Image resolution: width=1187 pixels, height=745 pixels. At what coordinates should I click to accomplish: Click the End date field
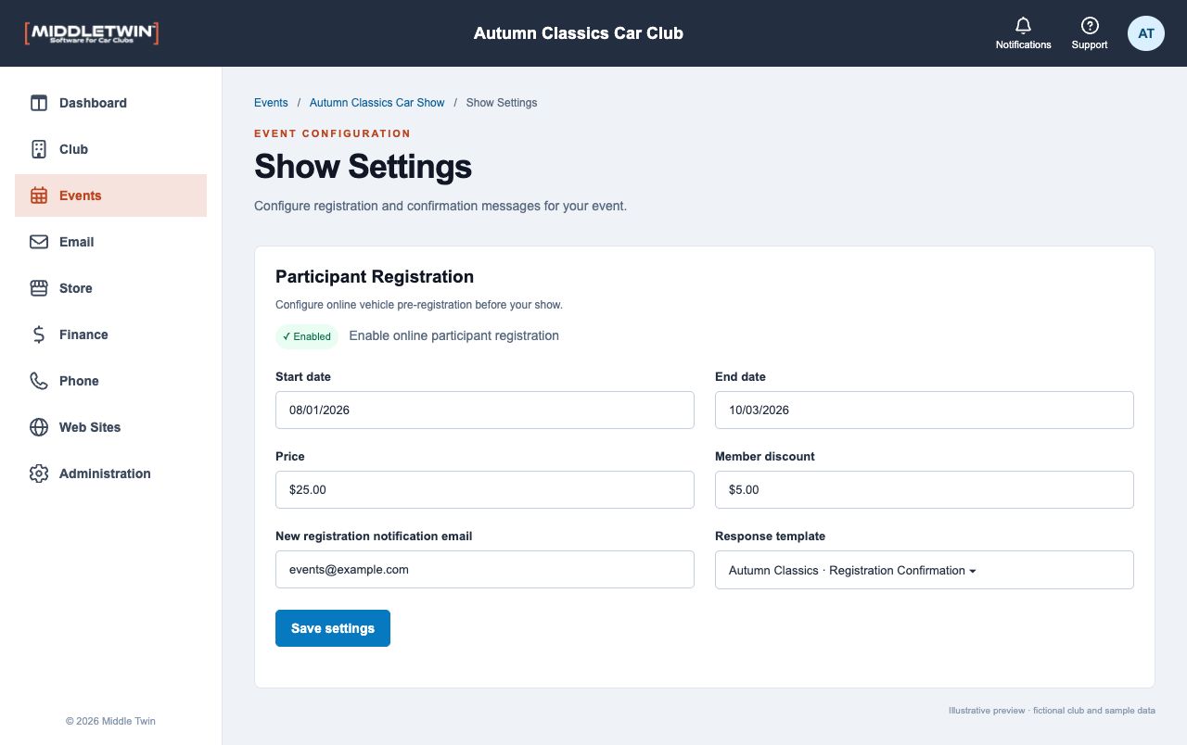[x=924, y=410]
